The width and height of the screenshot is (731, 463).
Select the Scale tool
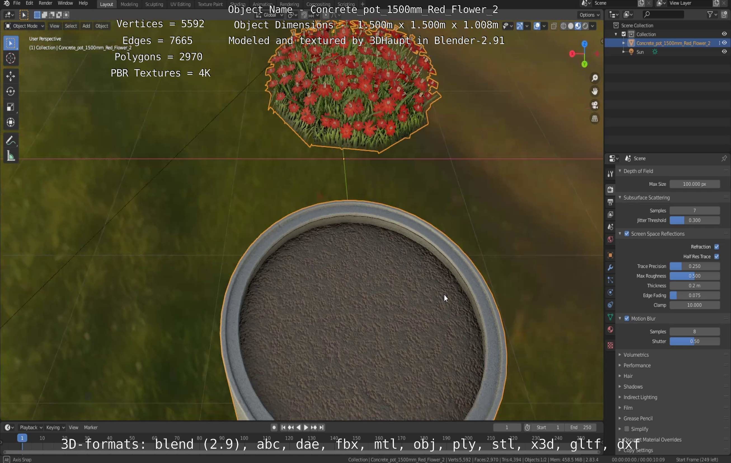11,107
